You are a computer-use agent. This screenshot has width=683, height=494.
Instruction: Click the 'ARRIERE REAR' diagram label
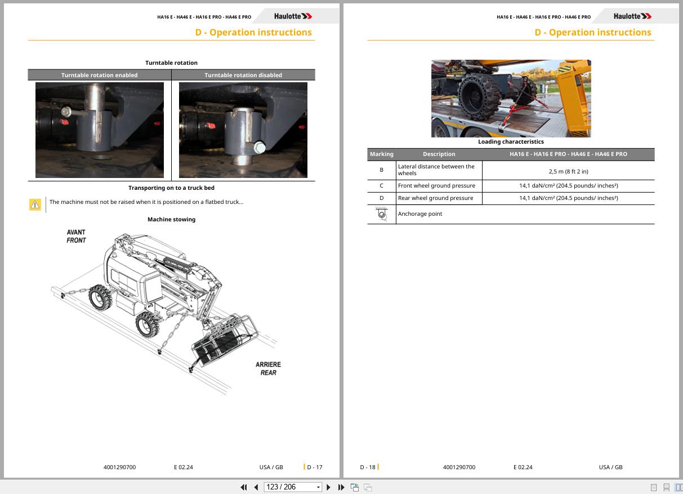[x=268, y=368]
